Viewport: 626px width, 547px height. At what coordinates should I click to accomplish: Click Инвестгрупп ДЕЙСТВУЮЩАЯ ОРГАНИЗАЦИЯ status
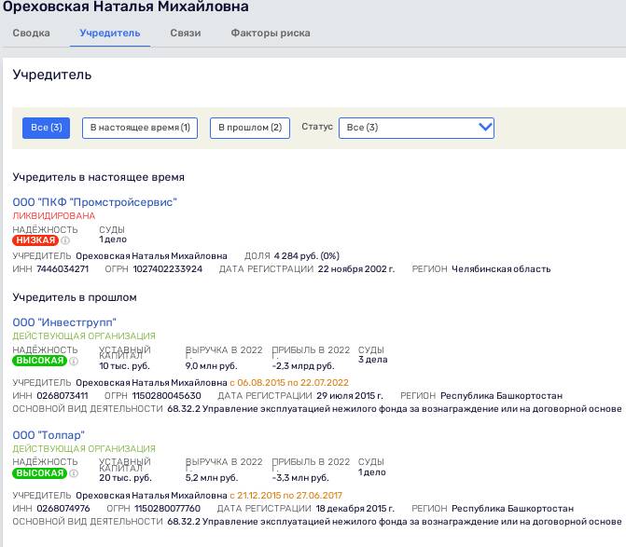(84, 336)
